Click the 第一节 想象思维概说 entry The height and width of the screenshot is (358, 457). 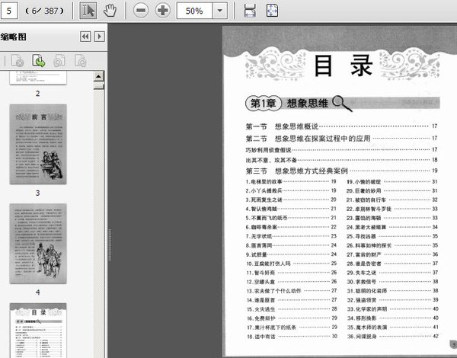point(341,126)
